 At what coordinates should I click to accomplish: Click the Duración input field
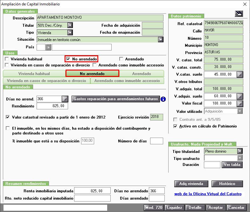212,165
